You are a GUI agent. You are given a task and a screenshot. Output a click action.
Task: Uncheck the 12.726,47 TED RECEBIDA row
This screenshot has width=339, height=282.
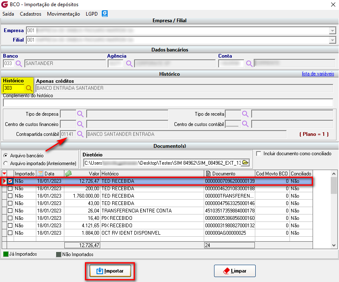coord(10,181)
